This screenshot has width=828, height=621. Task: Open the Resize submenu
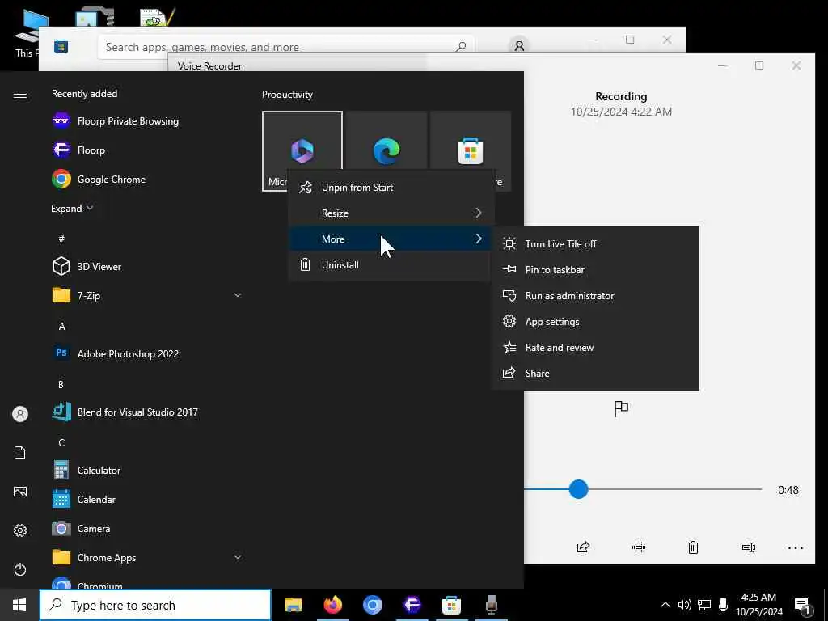391,213
